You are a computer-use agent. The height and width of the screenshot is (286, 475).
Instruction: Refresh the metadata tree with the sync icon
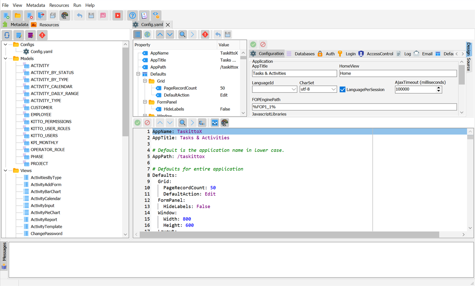tap(7, 35)
